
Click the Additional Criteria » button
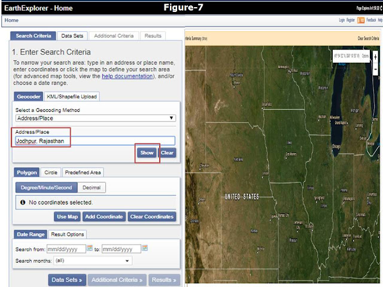pyautogui.click(x=117, y=280)
